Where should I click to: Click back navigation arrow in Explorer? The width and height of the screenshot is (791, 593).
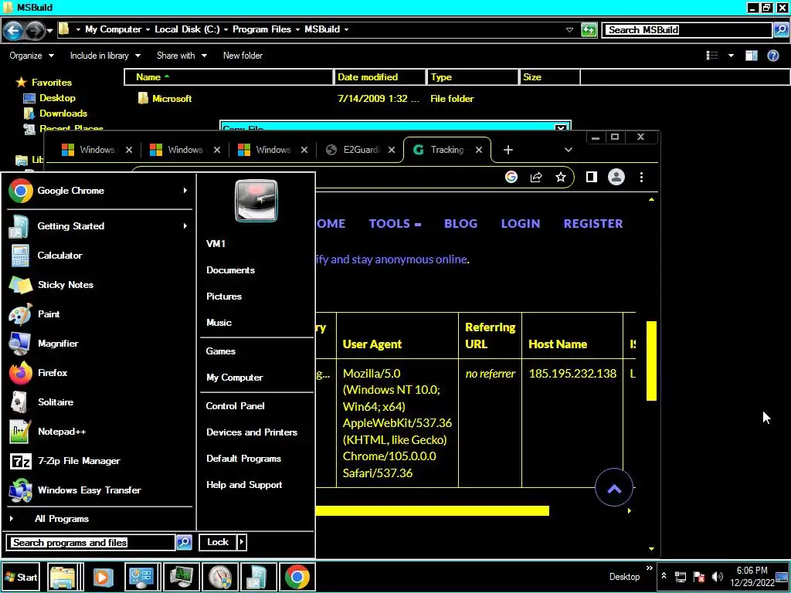point(14,31)
